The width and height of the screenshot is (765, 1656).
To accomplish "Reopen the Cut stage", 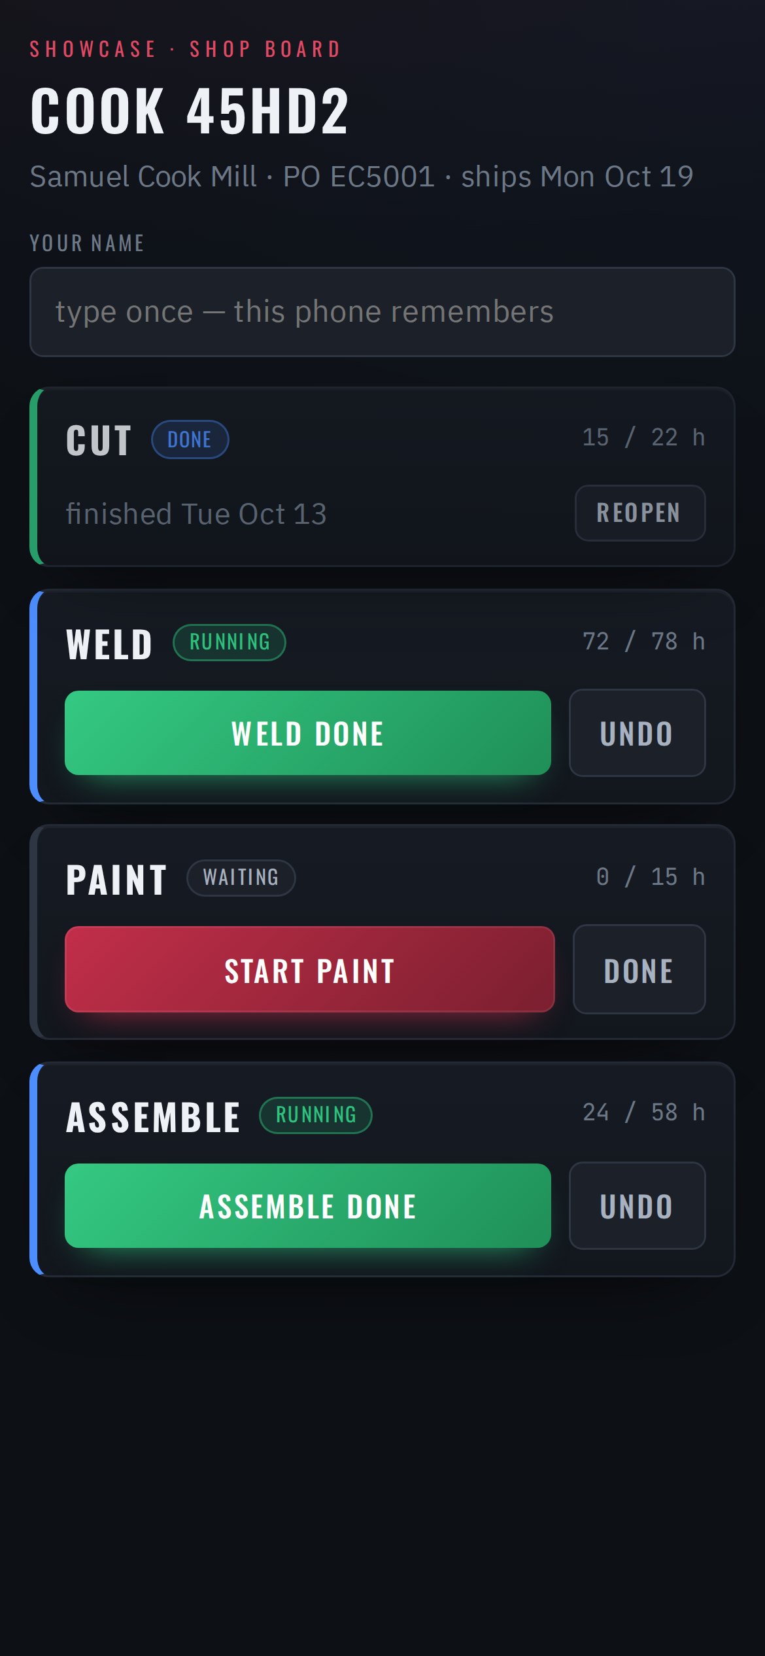I will (x=639, y=513).
